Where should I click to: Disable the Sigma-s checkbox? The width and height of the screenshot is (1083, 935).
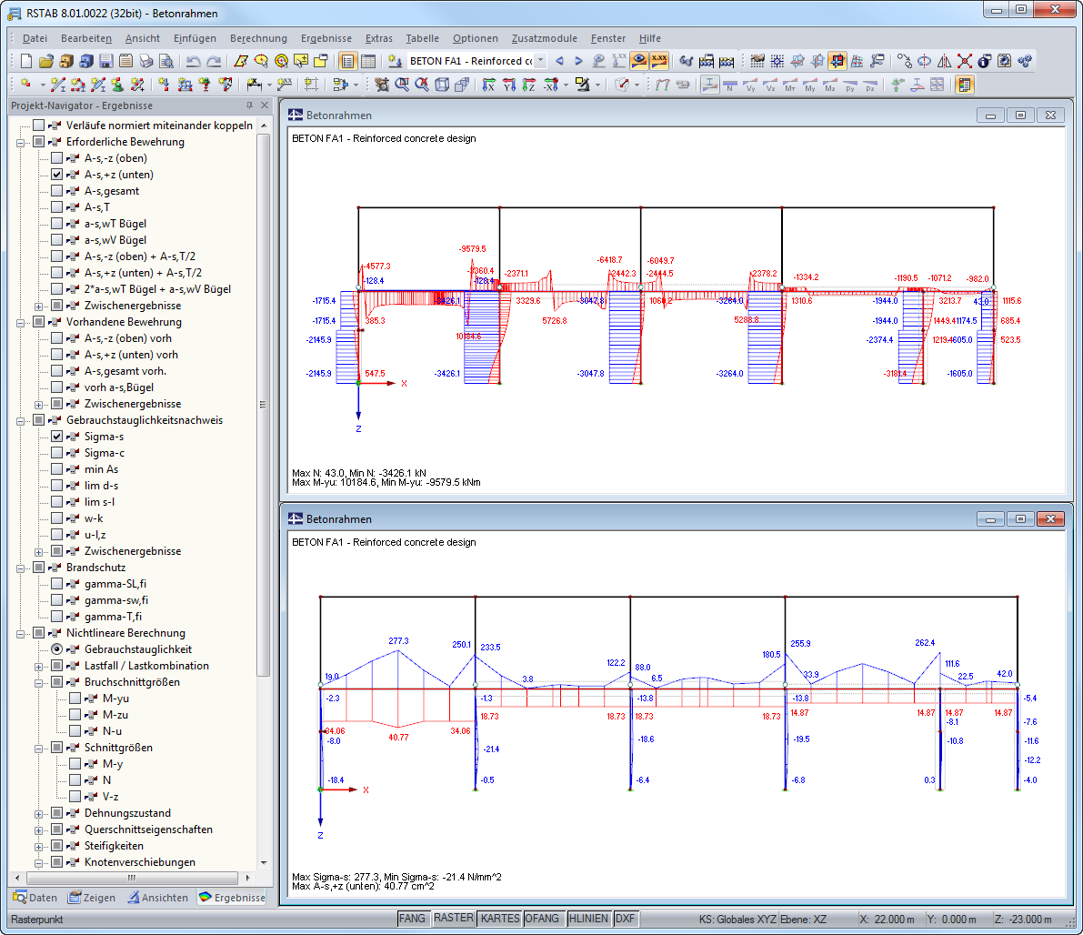(x=57, y=437)
